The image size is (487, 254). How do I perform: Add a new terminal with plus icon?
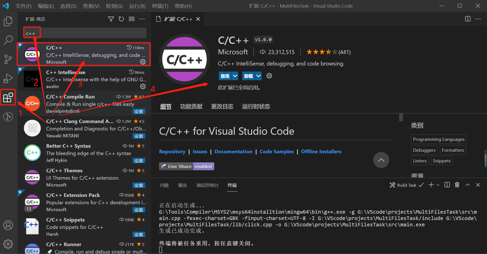(431, 185)
